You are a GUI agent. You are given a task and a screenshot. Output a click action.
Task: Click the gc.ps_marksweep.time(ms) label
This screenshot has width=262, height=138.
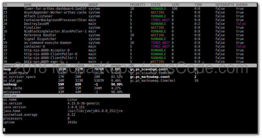pos(153,81)
